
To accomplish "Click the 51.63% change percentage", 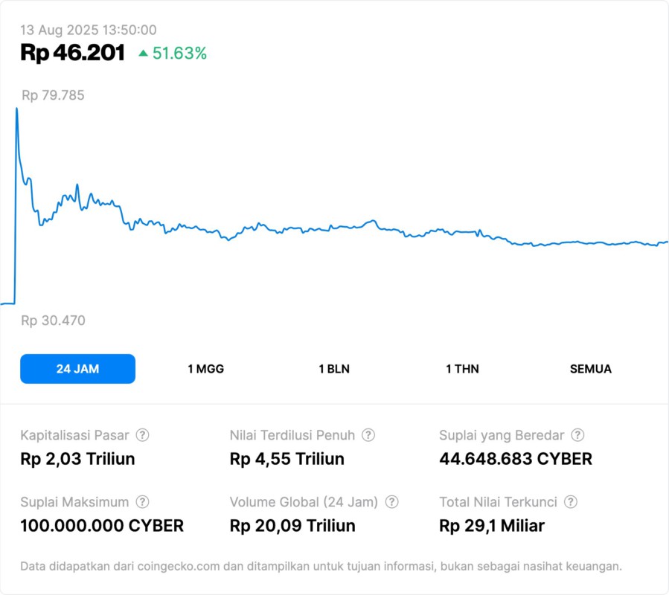I will click(x=179, y=54).
